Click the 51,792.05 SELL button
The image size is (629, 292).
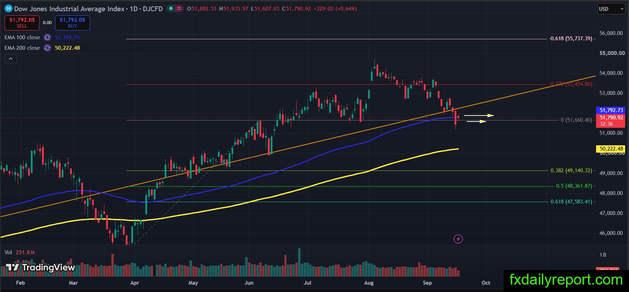tap(22, 23)
